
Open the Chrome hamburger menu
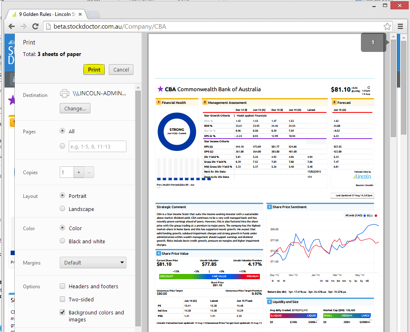400,27
